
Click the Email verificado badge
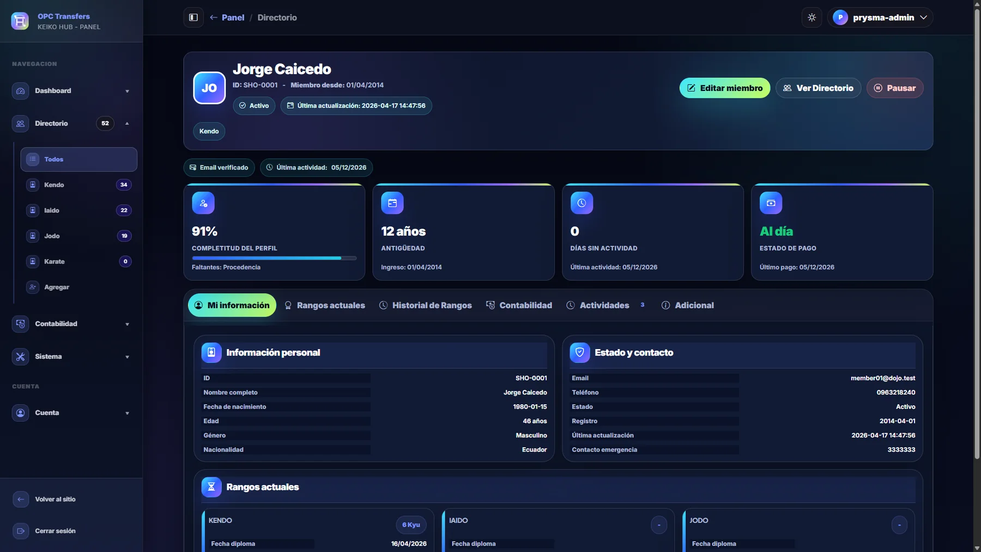(x=219, y=167)
